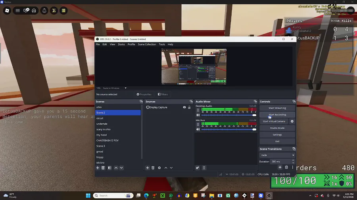The image size is (357, 200).
Task: Toggle Studio Mode
Action: [x=277, y=128]
